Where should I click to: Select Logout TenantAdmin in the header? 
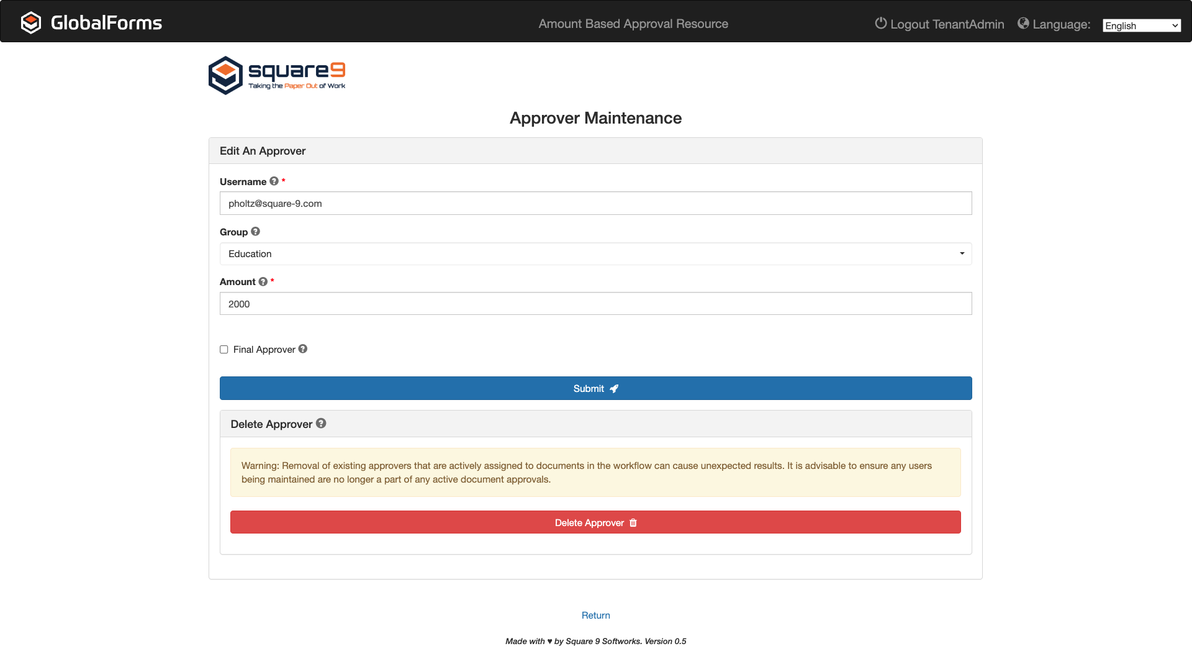click(x=947, y=24)
